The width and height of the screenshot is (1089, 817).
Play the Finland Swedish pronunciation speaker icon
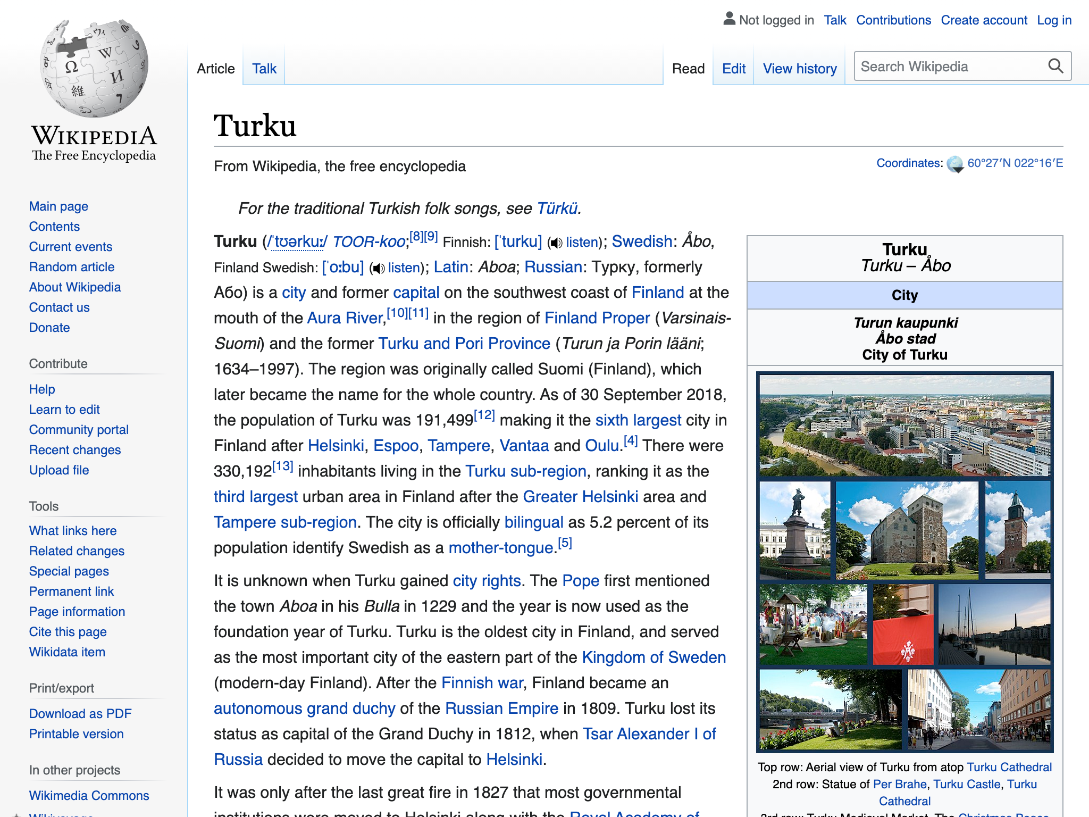378,269
